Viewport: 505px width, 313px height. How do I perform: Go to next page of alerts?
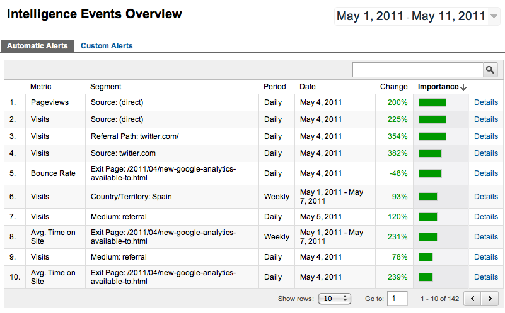click(x=490, y=298)
